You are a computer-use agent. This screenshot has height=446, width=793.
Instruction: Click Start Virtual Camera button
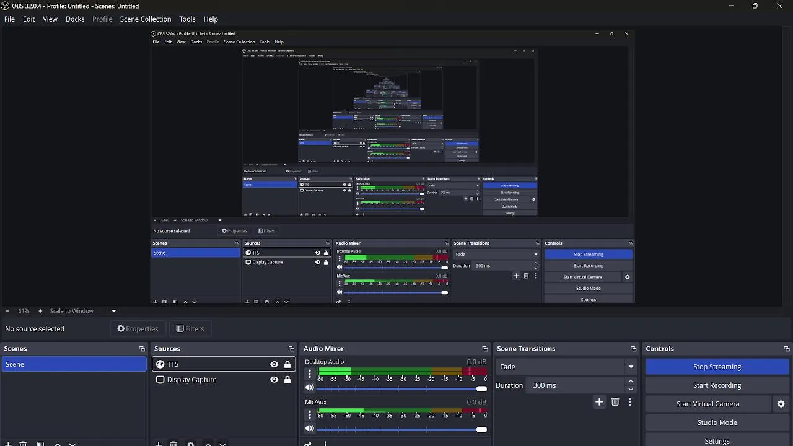(708, 404)
